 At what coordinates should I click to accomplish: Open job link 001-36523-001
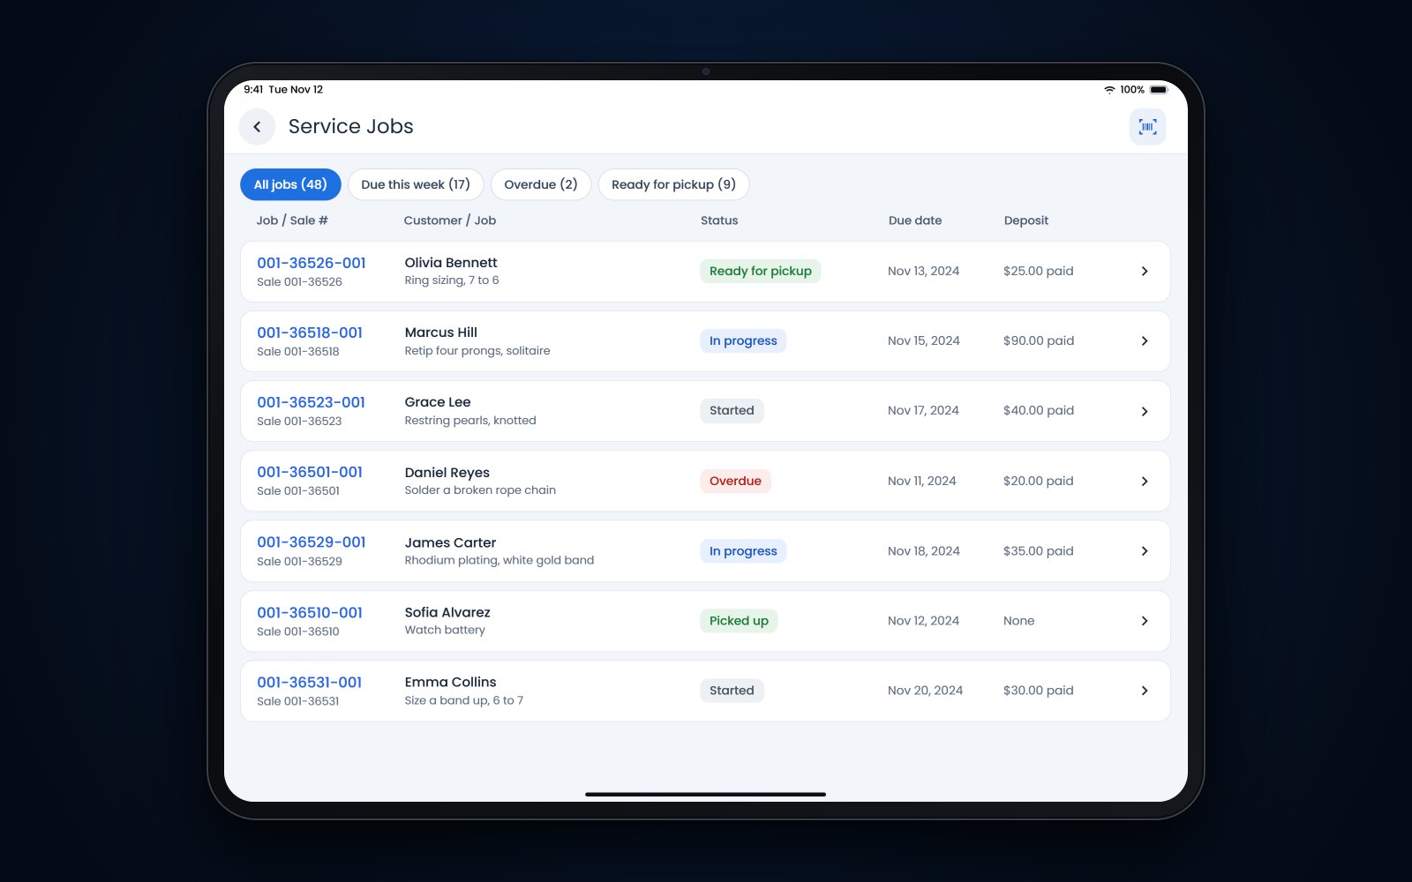click(x=311, y=402)
